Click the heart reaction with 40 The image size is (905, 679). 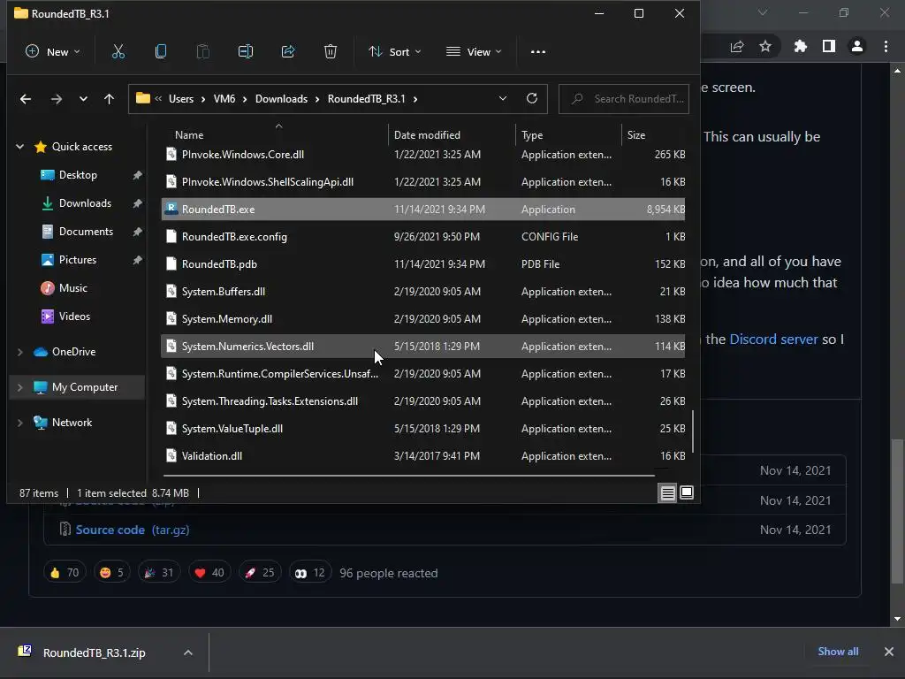[209, 573]
